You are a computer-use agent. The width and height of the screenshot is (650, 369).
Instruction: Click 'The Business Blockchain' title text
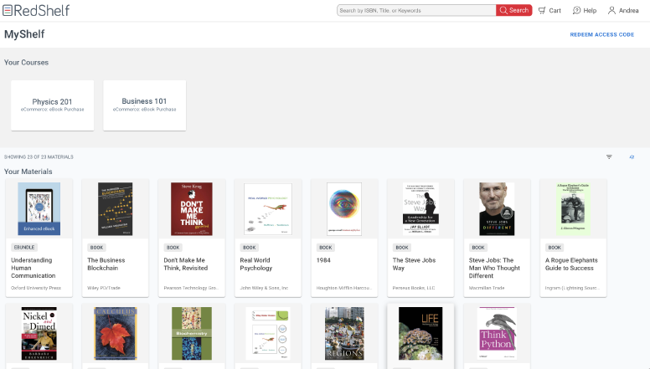106,264
